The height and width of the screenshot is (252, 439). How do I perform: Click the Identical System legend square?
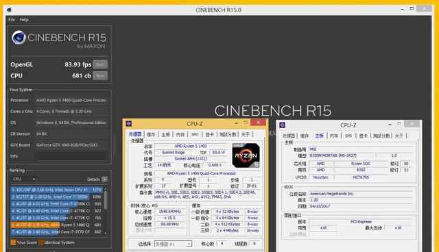pos(41,242)
